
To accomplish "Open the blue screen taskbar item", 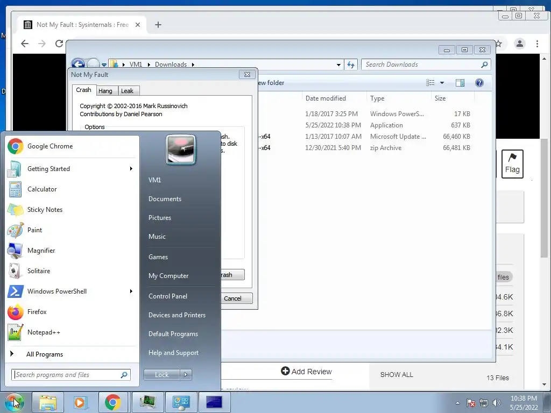I will coord(214,402).
